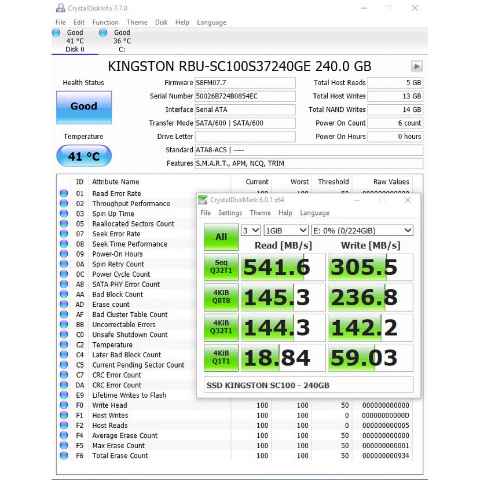This screenshot has width=480, height=480.
Task: Switch to the Disk 0 tab
Action: click(75, 41)
